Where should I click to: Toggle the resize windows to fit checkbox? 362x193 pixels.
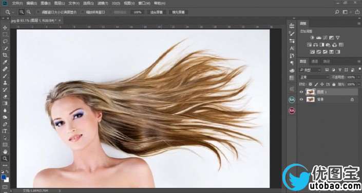click(x=38, y=12)
